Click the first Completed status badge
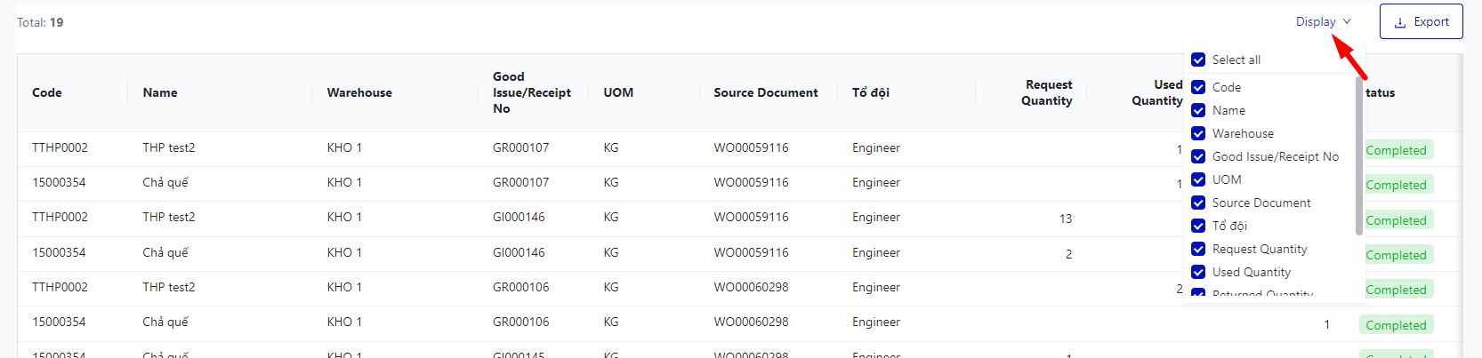 [x=1396, y=150]
